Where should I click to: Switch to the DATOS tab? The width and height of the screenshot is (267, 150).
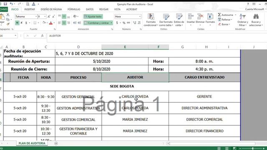(x=90, y=9)
